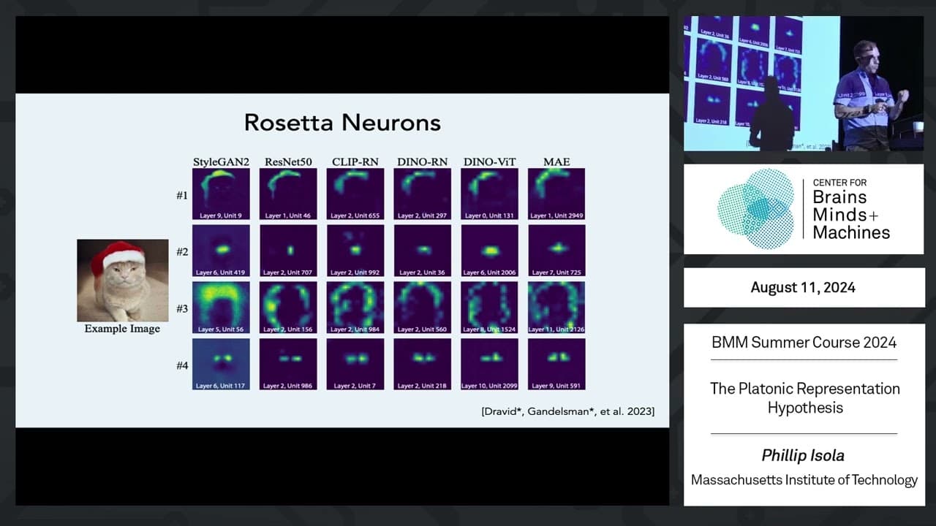Select the StyleGAN2 Layer 5, Unit 56 heatmap
The width and height of the screenshot is (936, 526).
pos(221,308)
